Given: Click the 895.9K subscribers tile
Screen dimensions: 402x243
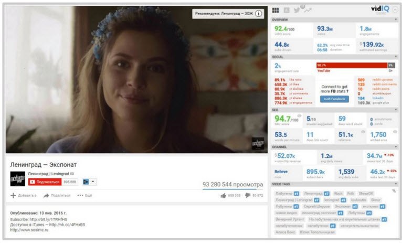Looking at the screenshot, I should 318,173.
